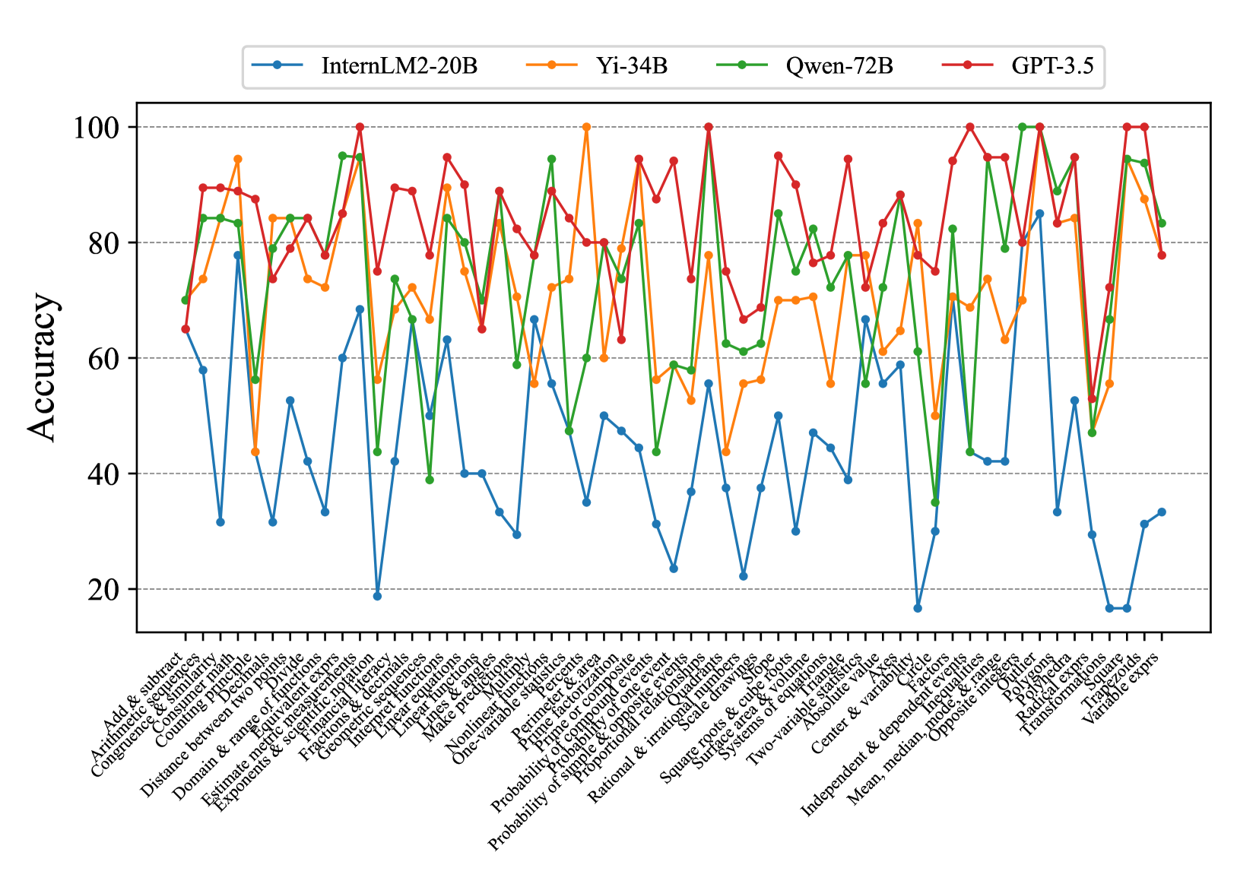This screenshot has width=1237, height=884.
Task: Click the 60 tick label on y-axis
Action: (x=103, y=359)
